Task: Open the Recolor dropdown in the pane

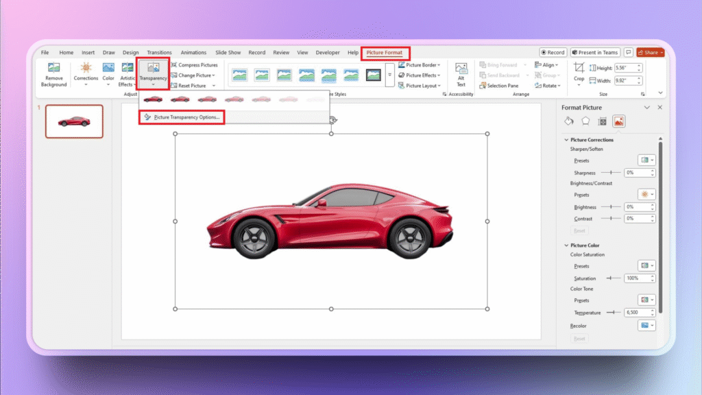Action: 647,325
